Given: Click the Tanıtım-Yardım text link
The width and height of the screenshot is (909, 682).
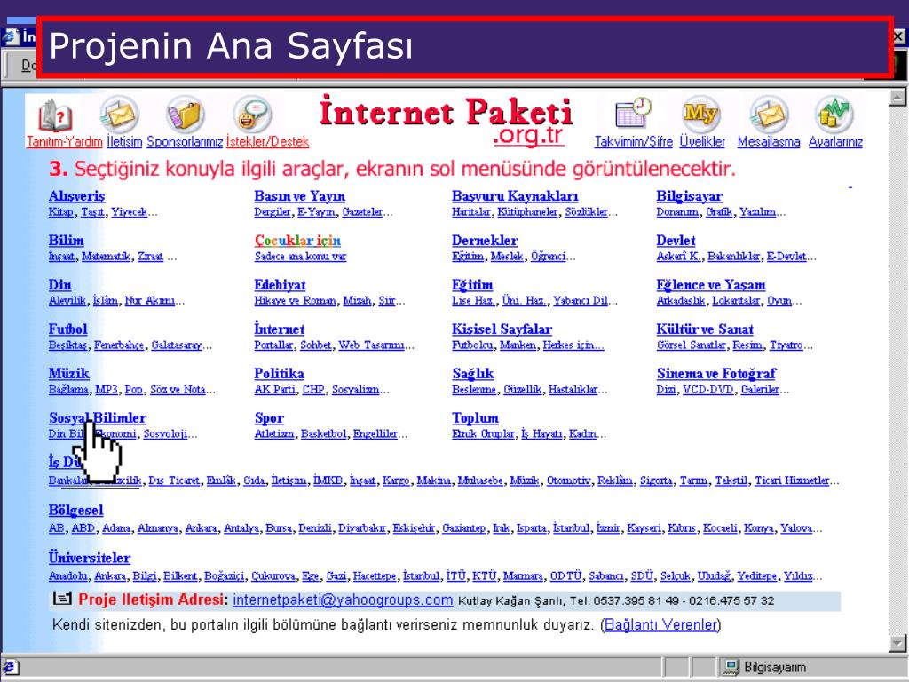Looking at the screenshot, I should pyautogui.click(x=64, y=141).
